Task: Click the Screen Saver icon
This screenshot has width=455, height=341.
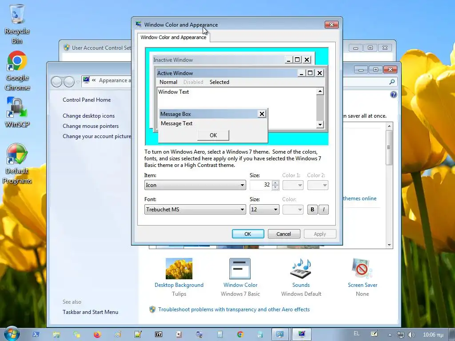Action: coord(362,269)
